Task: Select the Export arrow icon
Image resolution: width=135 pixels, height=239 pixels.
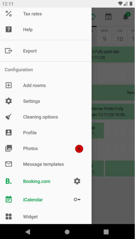Action: point(9,51)
